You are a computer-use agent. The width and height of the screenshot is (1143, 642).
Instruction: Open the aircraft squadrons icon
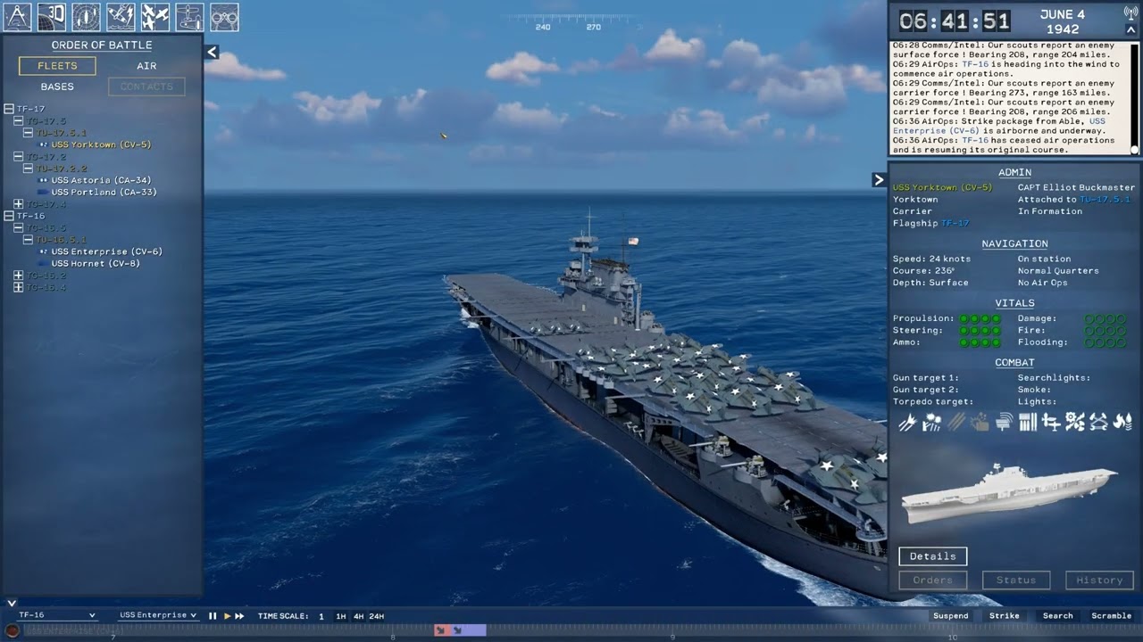(x=155, y=16)
